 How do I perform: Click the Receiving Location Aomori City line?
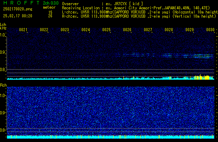click(x=136, y=8)
